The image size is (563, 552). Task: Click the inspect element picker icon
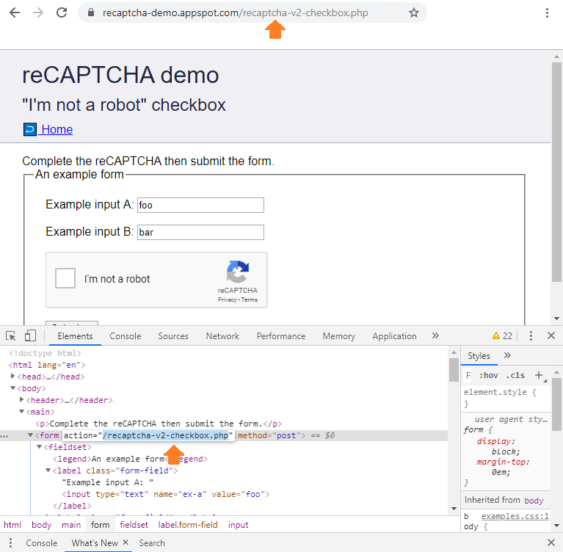pos(11,336)
